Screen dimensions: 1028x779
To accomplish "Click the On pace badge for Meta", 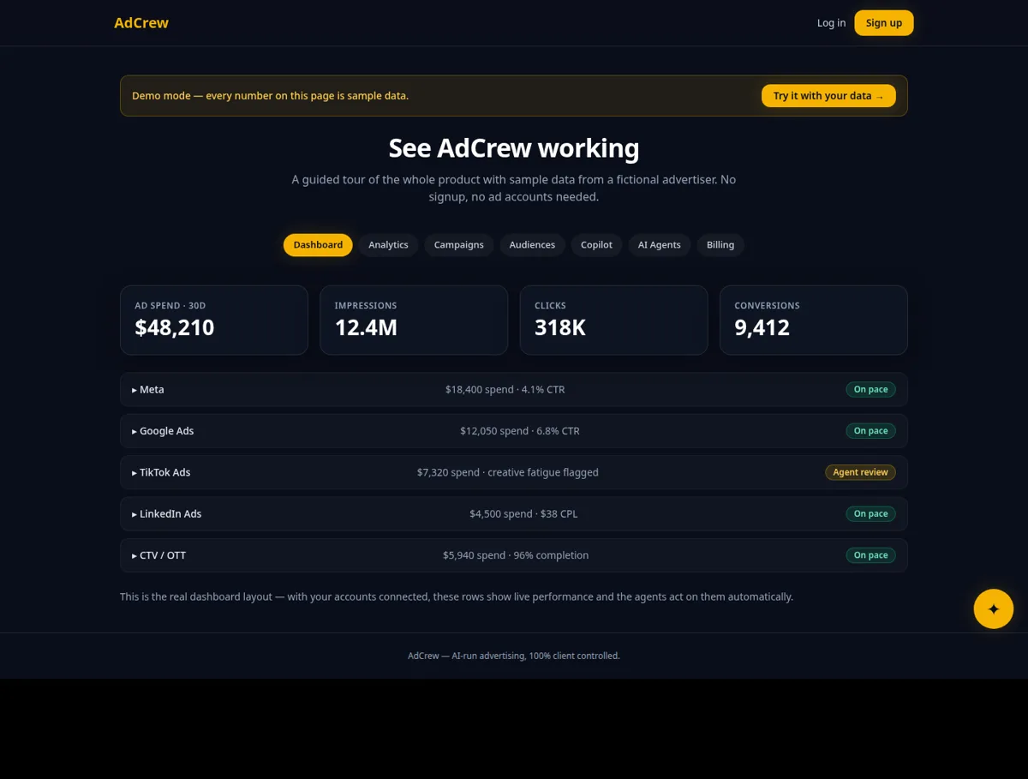I will point(870,389).
